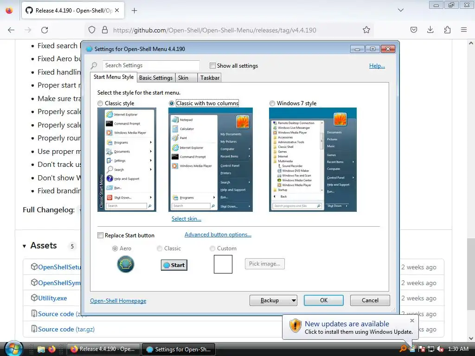Enable Show all settings checkbox
Viewport: 475px width, 356px height.
[212, 66]
